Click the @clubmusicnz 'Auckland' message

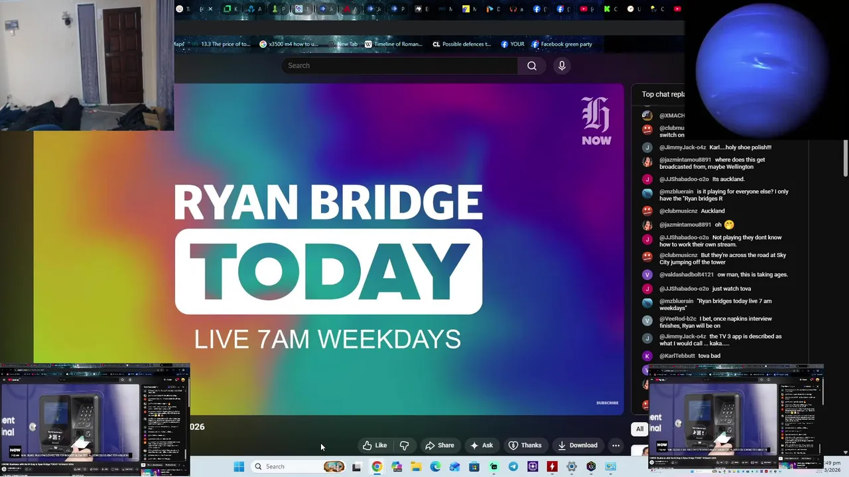click(683, 211)
